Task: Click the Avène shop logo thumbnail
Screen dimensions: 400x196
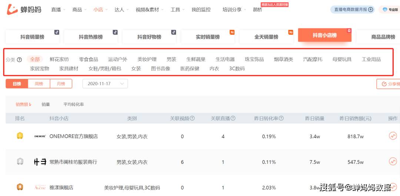Action: point(40,187)
